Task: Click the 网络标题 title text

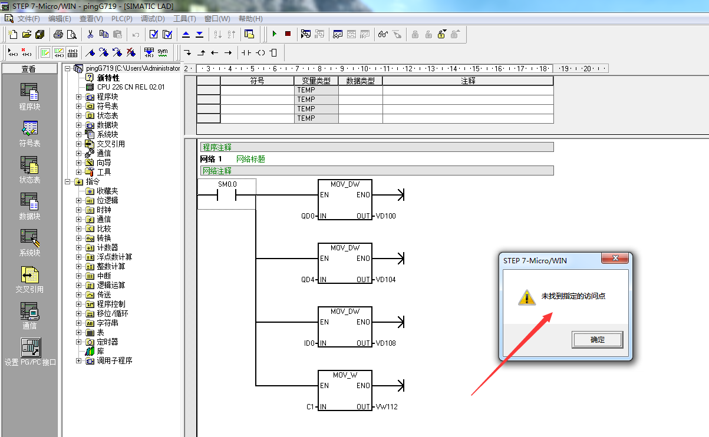Action: [x=250, y=159]
